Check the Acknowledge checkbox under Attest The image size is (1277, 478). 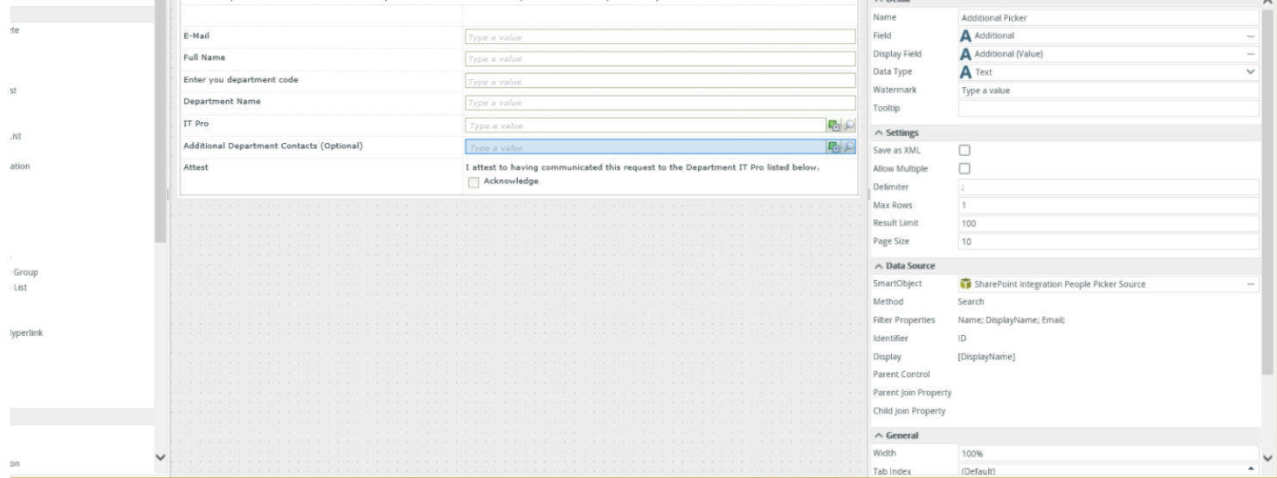[x=472, y=182]
